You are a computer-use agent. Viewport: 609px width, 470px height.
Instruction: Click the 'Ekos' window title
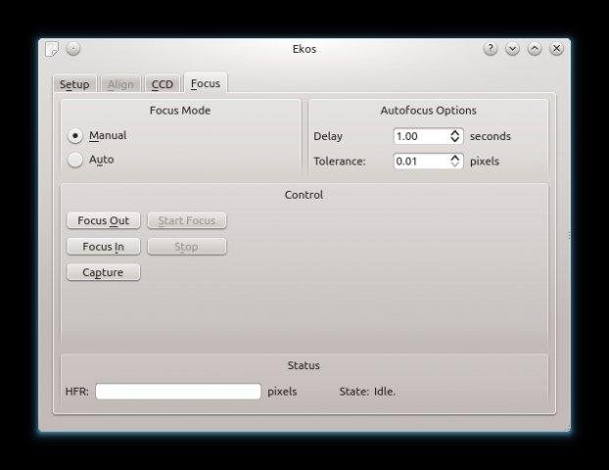click(304, 49)
